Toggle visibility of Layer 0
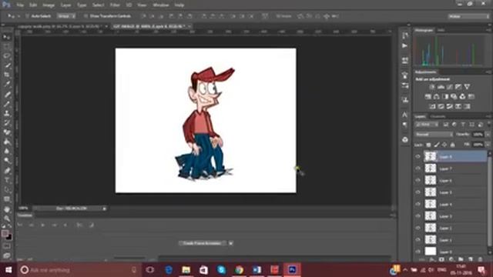 pyautogui.click(x=418, y=252)
